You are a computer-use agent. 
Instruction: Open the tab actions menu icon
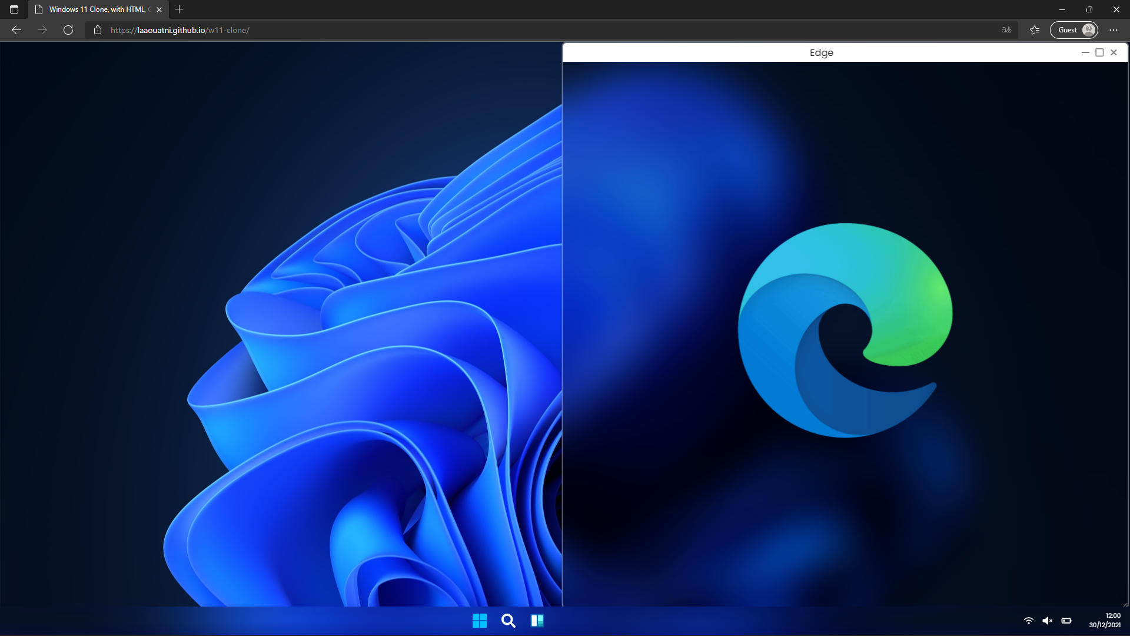tap(14, 9)
